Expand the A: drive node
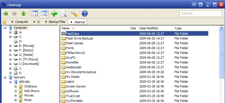225x103 pixels. [x=10, y=32]
